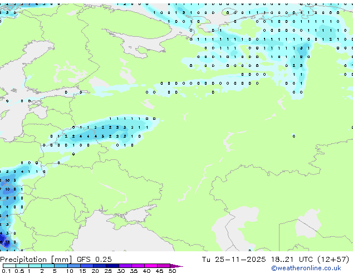The height and width of the screenshot is (273, 353).
Task: Click the '(12+57)' forecast run label
Action: (x=333, y=260)
